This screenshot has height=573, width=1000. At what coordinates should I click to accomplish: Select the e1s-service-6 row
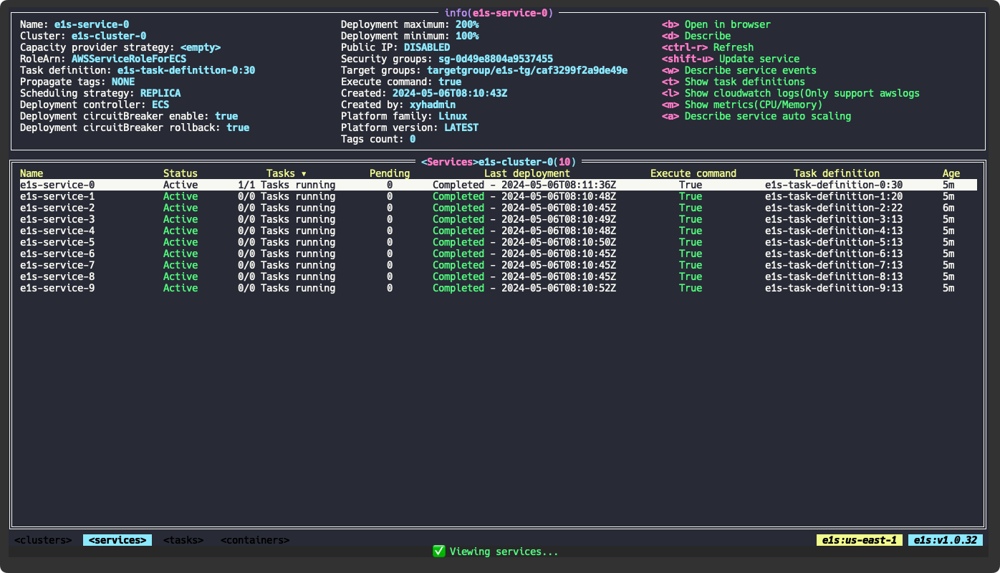(499, 254)
